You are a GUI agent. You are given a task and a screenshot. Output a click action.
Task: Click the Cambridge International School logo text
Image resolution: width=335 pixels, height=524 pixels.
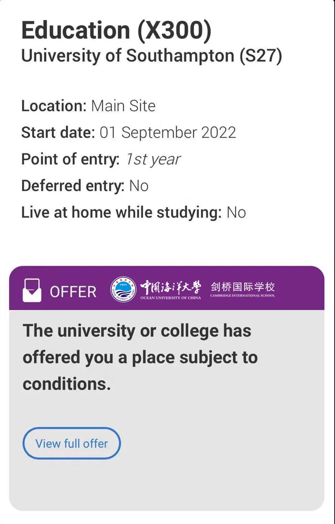242,289
